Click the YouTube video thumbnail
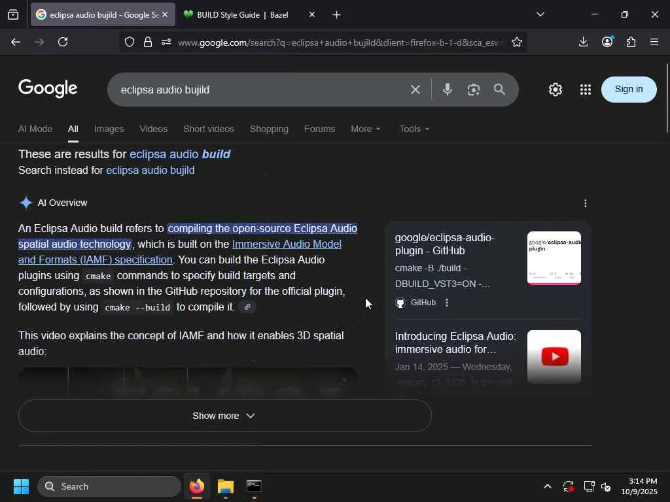 (x=554, y=356)
